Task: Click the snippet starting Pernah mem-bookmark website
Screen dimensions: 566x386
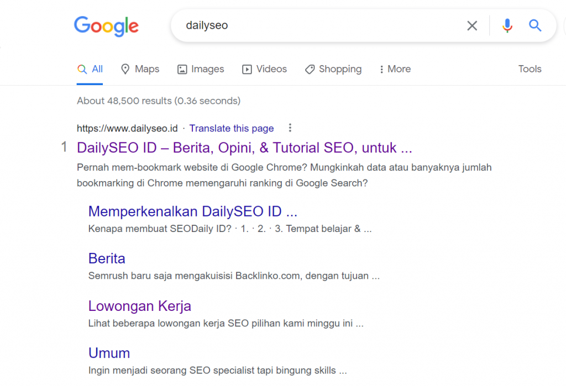Action: point(284,175)
